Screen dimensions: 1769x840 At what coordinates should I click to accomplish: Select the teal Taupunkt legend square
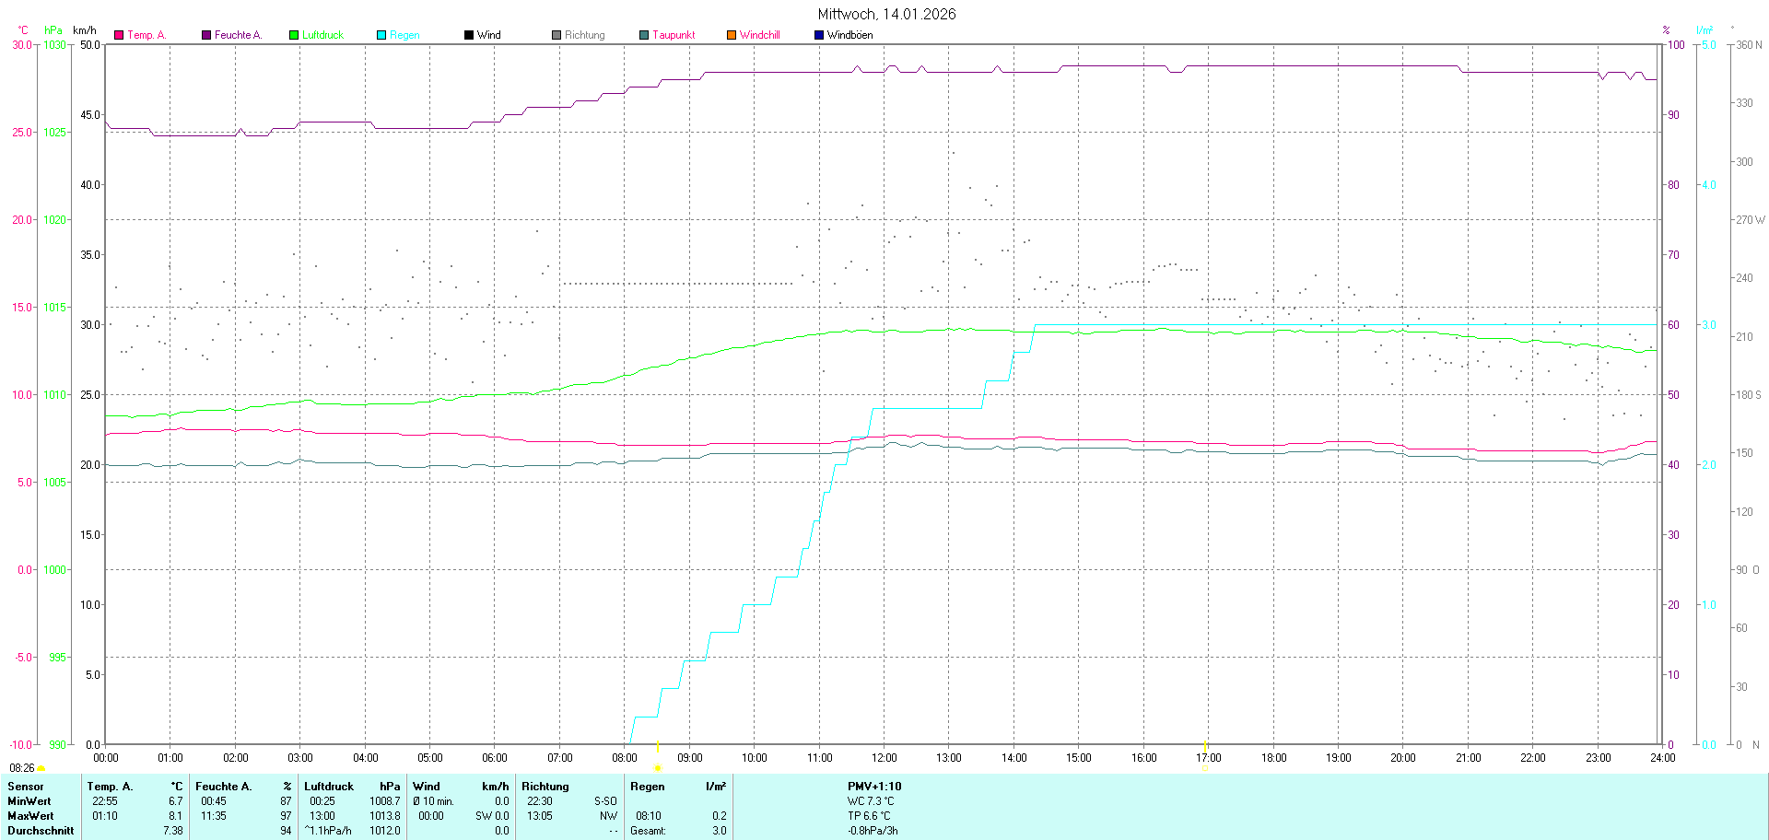pos(644,35)
